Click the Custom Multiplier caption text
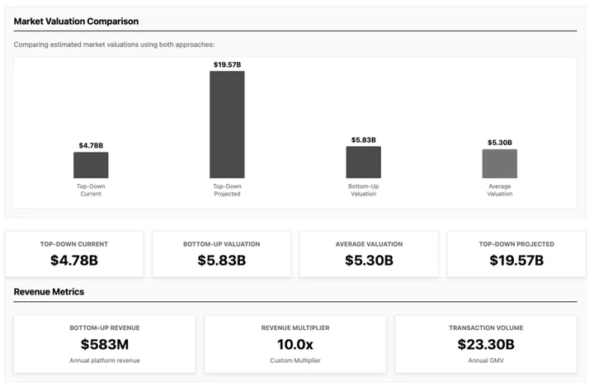Image resolution: width=594 pixels, height=391 pixels. (295, 361)
